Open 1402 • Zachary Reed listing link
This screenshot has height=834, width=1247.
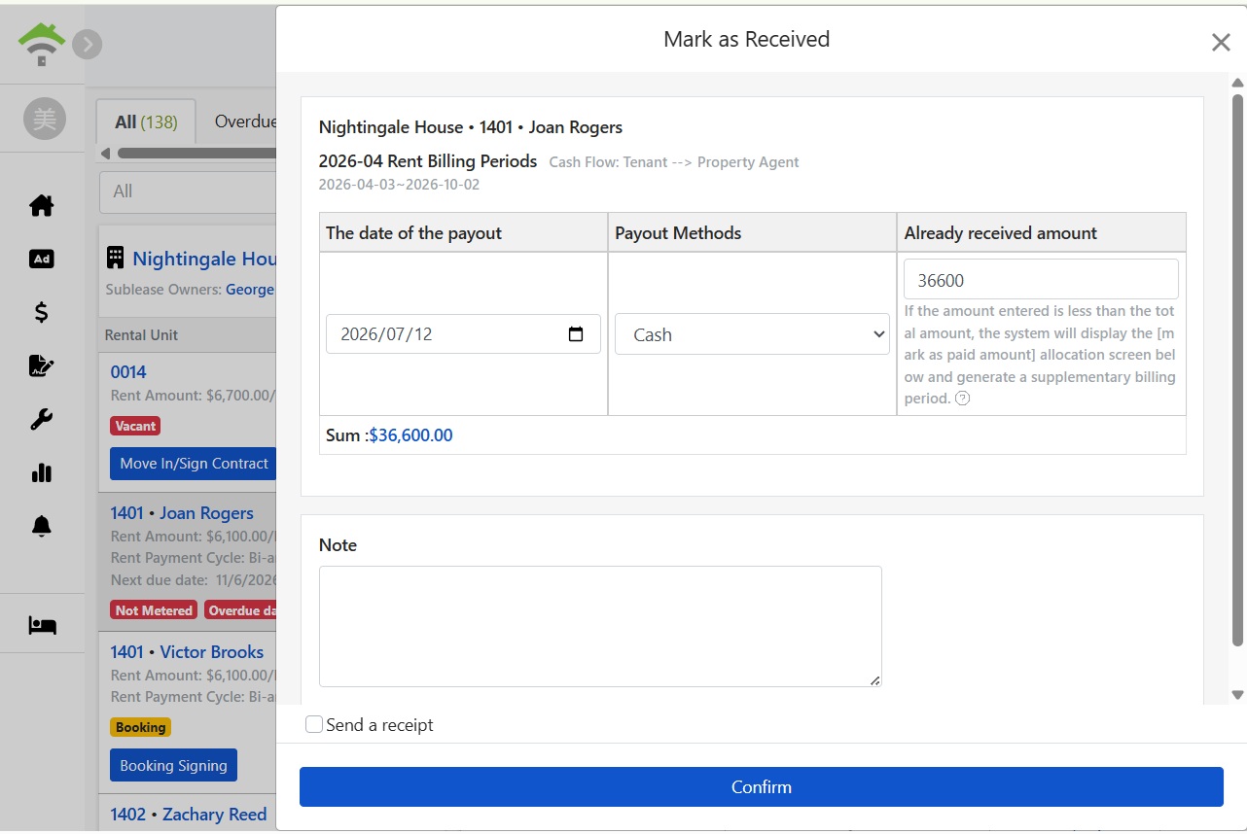click(189, 814)
